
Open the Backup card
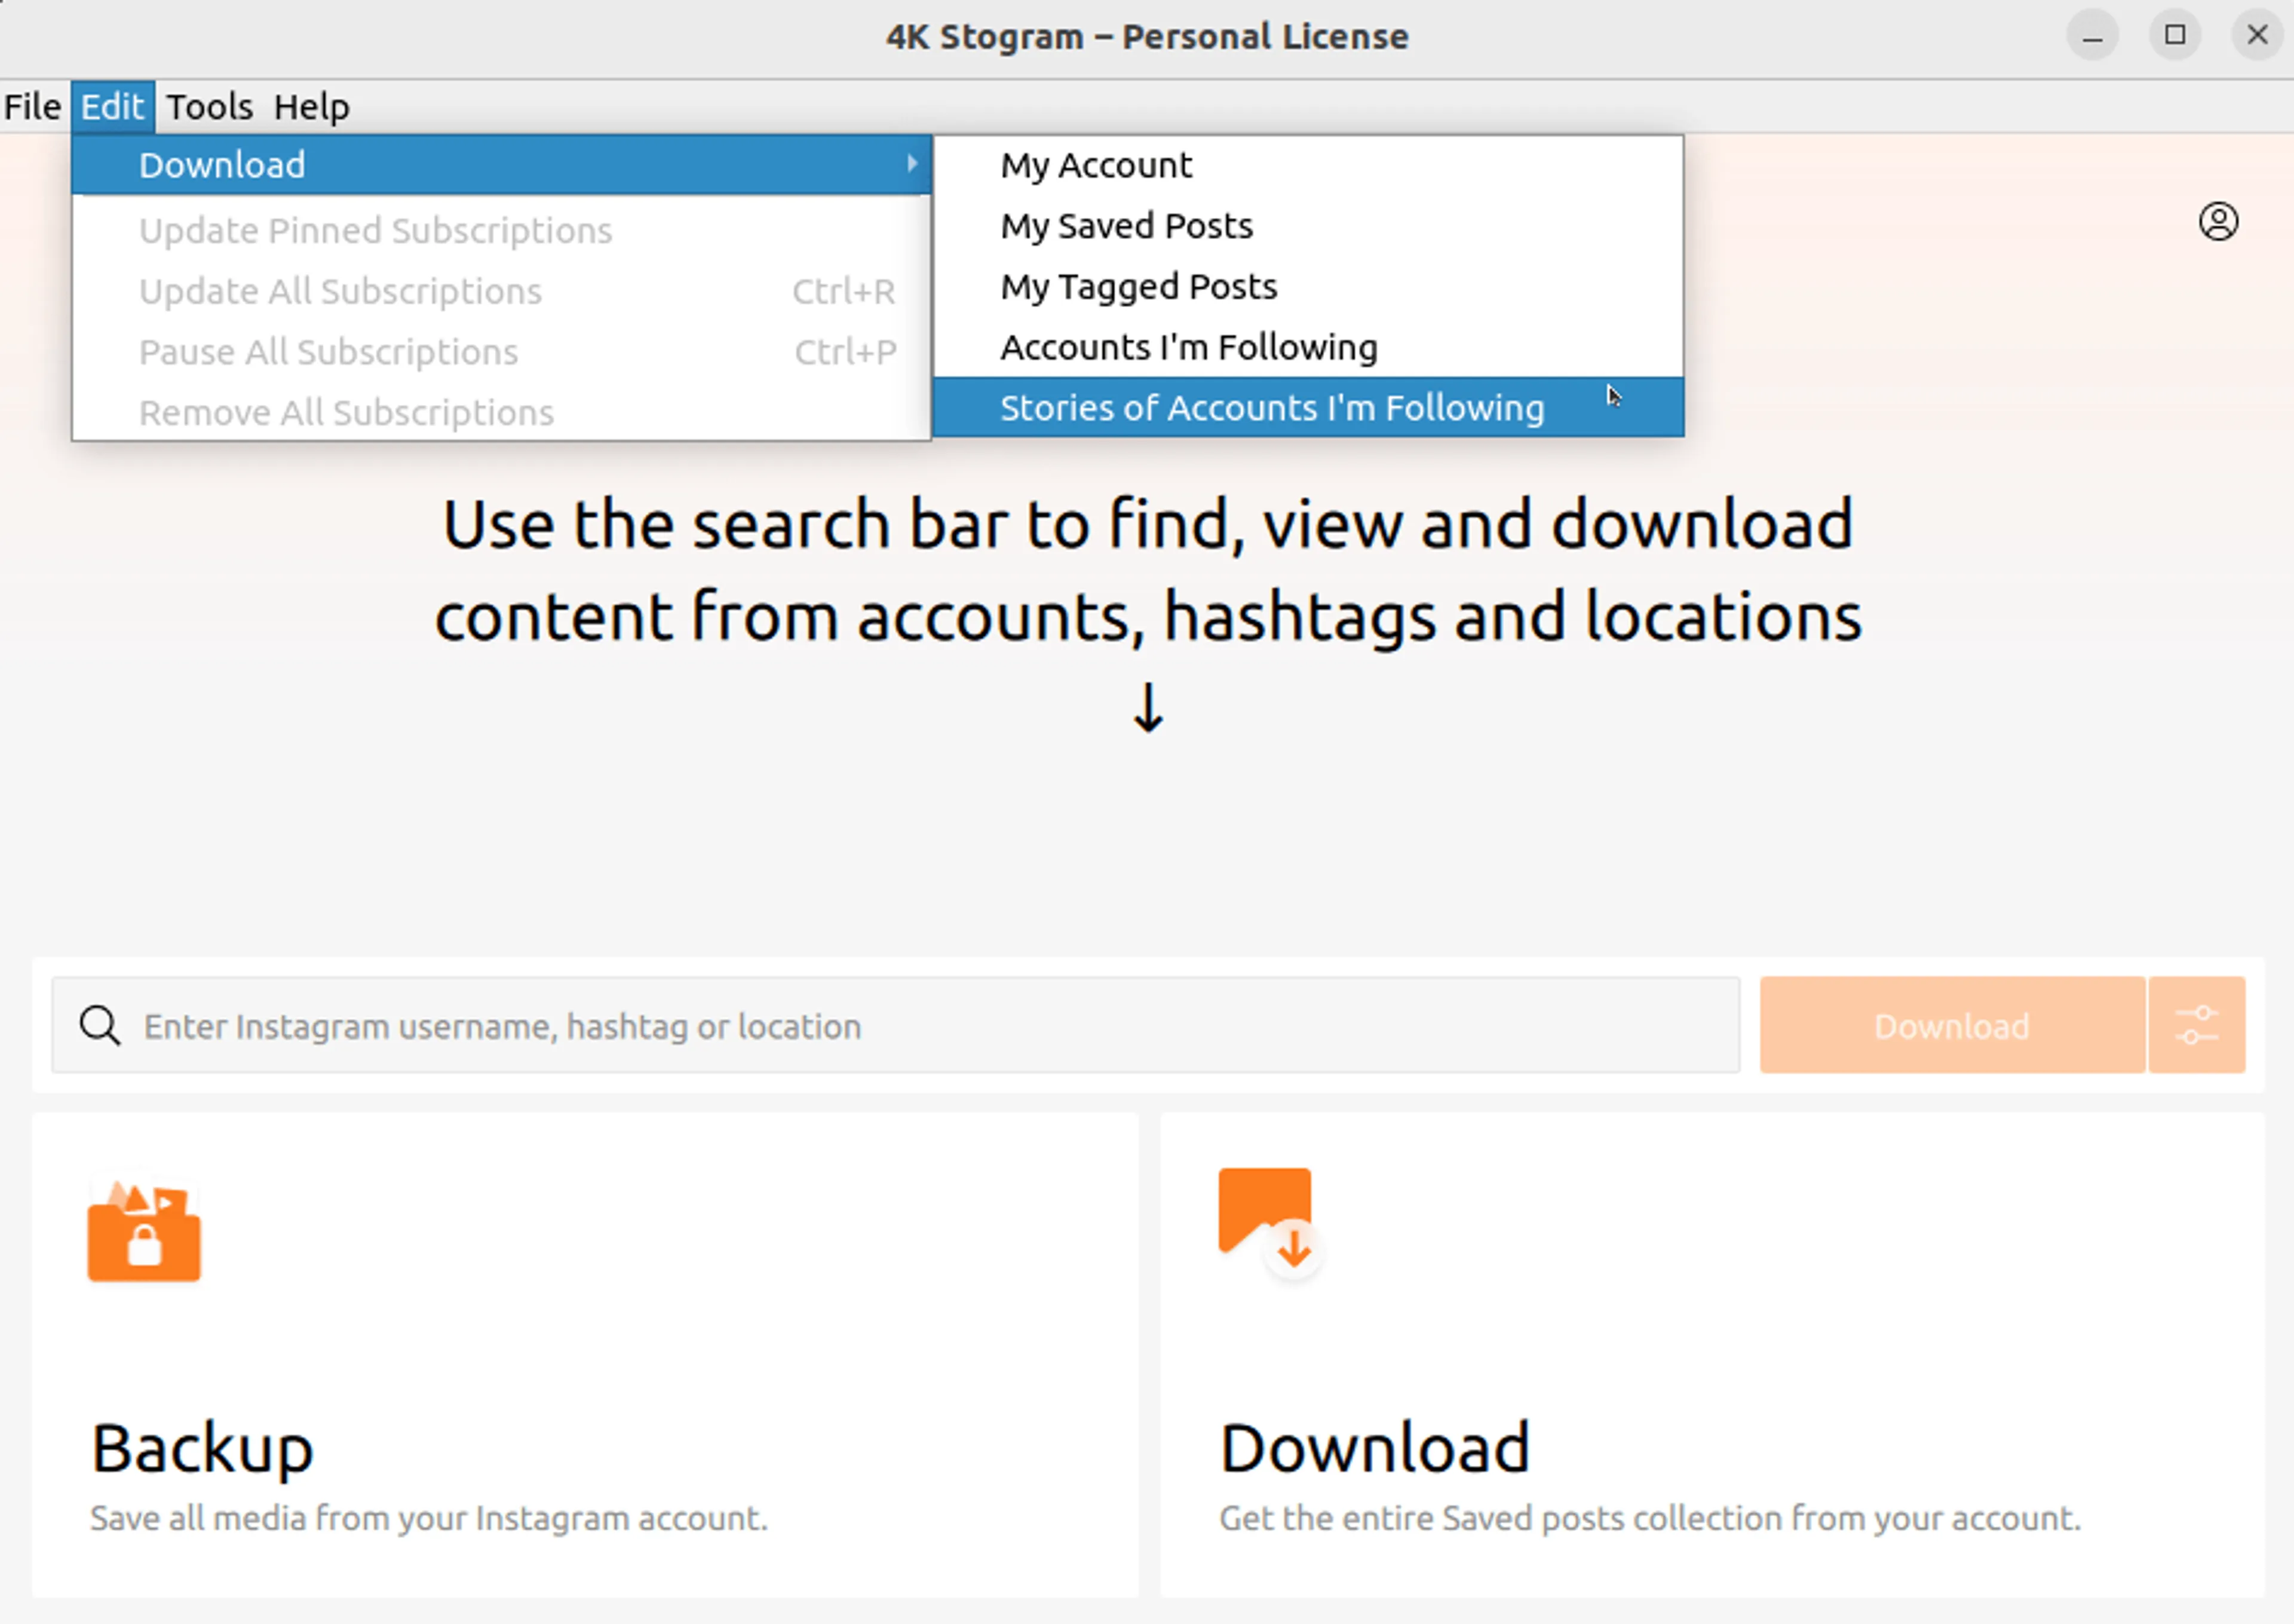click(585, 1355)
